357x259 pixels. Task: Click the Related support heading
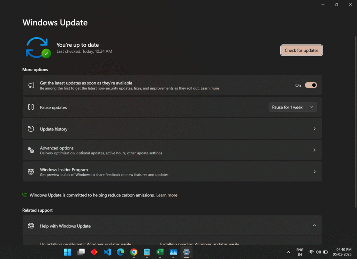point(37,210)
